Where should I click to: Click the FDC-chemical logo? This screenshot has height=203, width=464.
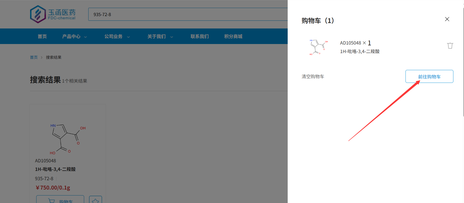coord(53,14)
